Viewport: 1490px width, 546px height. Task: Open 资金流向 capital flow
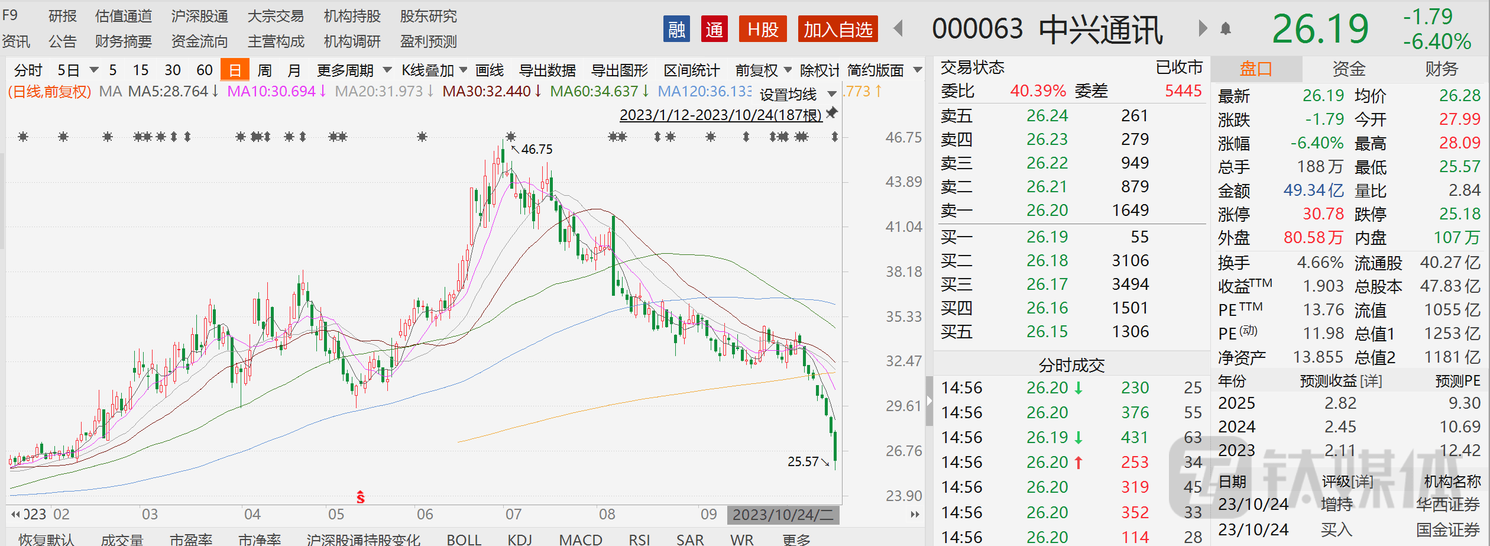(x=200, y=41)
